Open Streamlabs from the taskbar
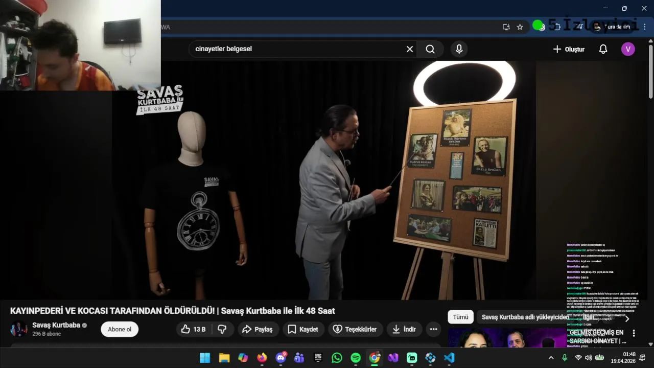Viewport: 654px width, 368px height. [x=412, y=358]
